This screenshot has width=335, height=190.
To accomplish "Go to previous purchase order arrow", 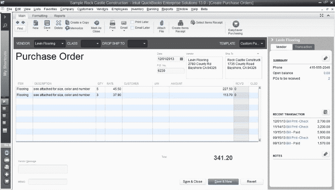I will pos(18,23).
